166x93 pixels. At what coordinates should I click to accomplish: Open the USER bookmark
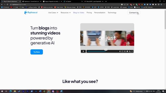tap(94, 7)
